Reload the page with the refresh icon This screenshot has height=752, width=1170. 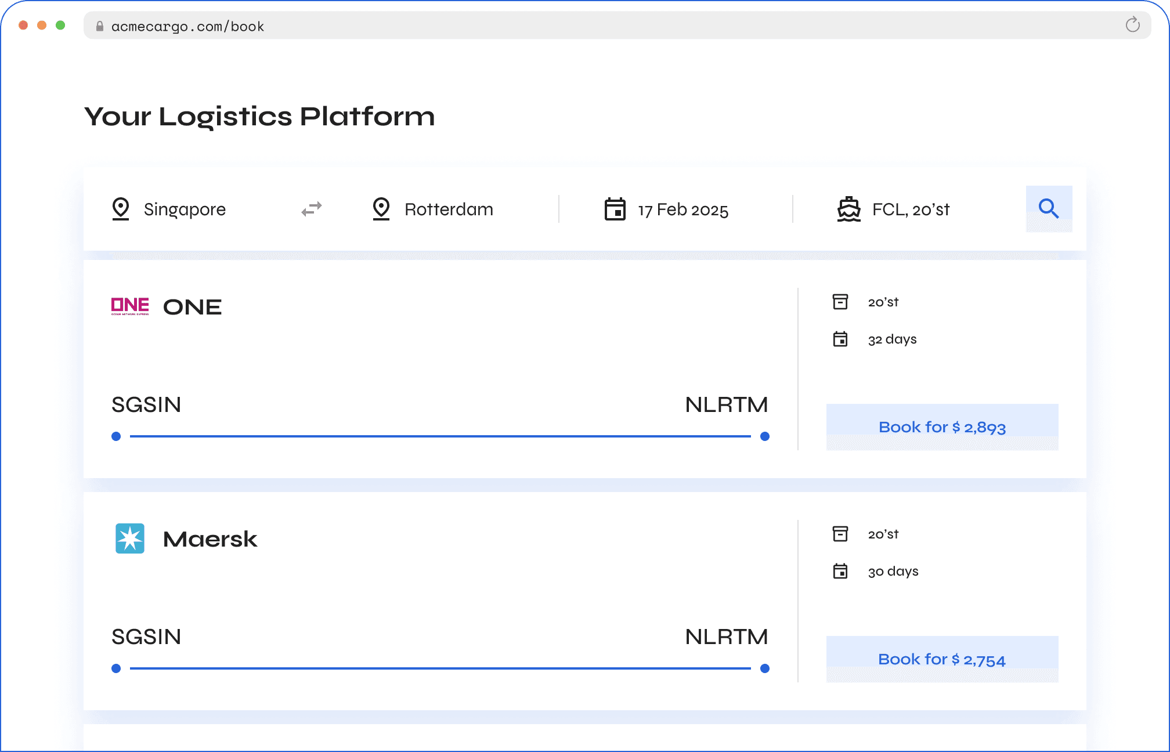point(1132,25)
